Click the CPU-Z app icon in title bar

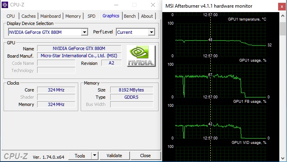[x=4, y=5]
